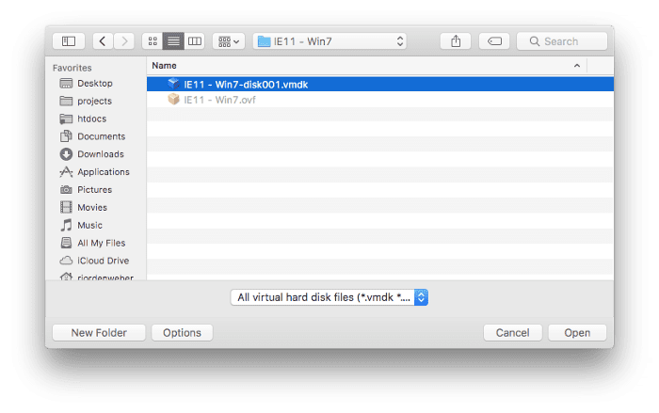Click the Search field
This screenshot has height=413, width=659.
coord(562,41)
